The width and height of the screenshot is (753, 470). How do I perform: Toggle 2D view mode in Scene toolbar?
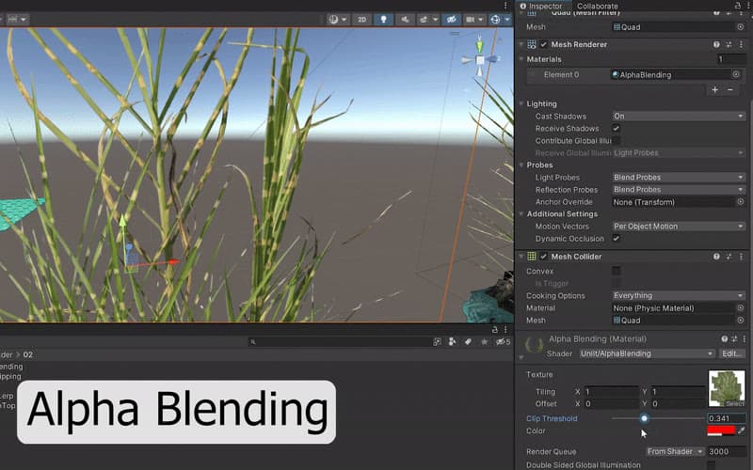361,19
